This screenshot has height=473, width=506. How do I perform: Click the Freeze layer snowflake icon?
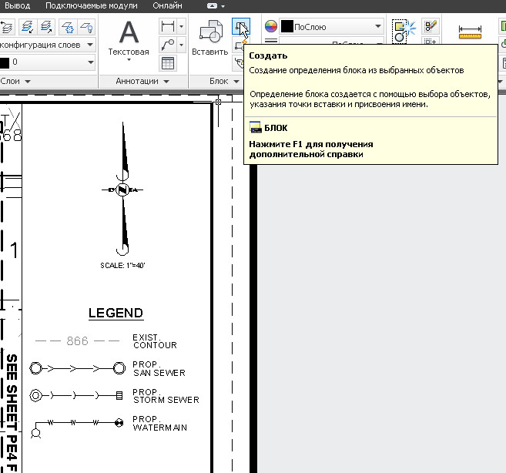click(68, 27)
